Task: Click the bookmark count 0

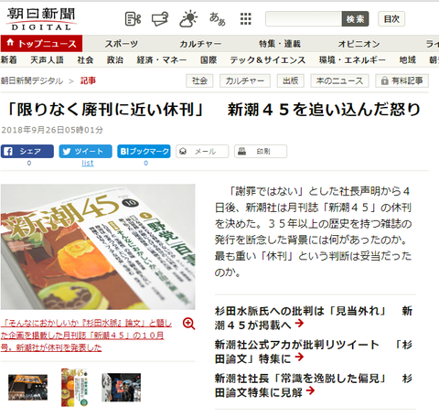Action: (x=145, y=163)
